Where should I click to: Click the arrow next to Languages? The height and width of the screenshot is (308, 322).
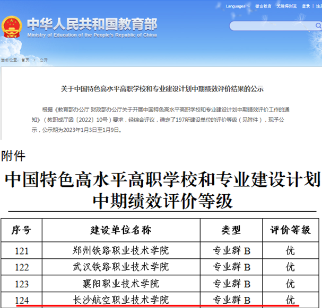[249, 6]
